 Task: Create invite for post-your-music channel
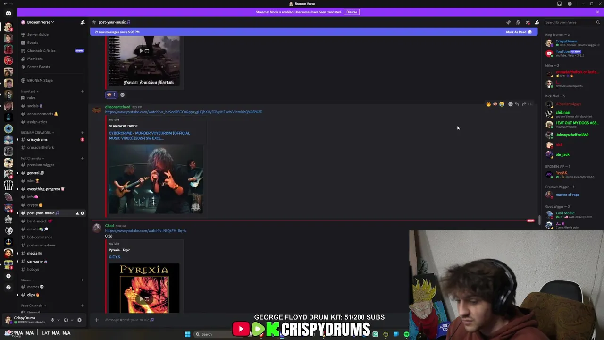(77, 213)
